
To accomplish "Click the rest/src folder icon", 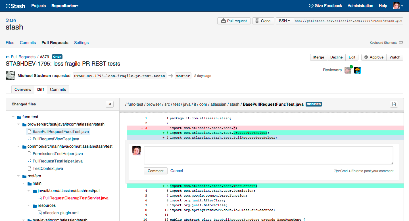I will pos(24,176).
